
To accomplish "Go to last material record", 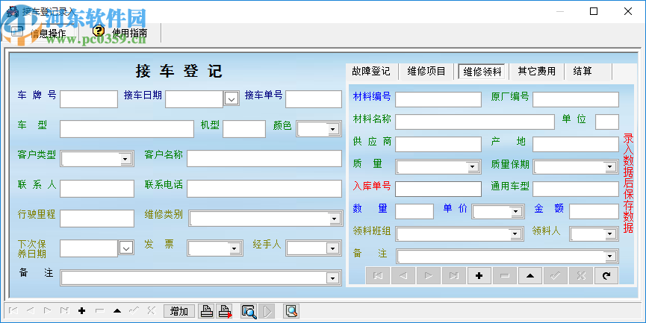I will (454, 276).
